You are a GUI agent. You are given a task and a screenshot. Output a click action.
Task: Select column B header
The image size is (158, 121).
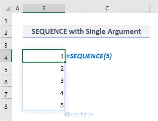(x=44, y=8)
